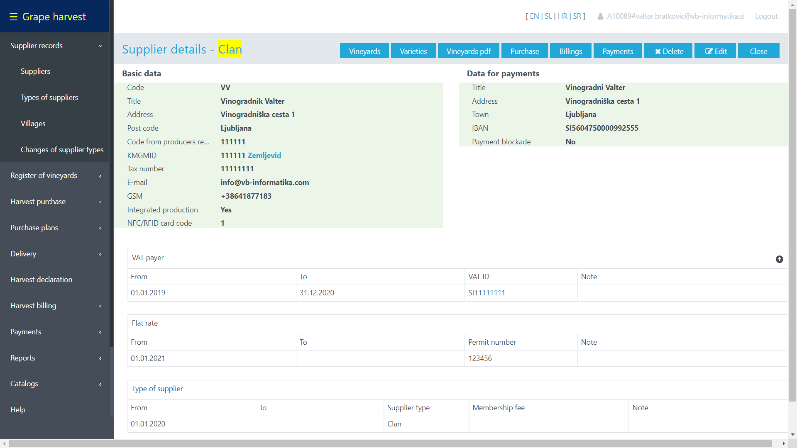Select permit number 123456
The width and height of the screenshot is (797, 448).
point(480,358)
